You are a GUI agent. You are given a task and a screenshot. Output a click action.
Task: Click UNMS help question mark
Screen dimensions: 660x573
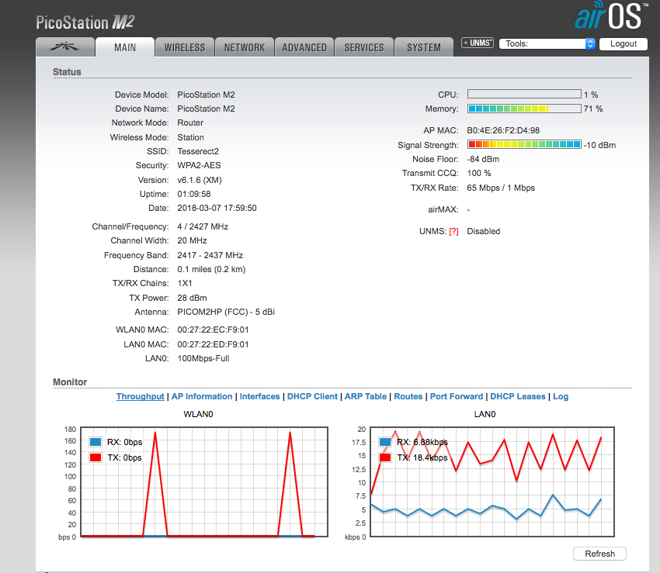point(453,232)
